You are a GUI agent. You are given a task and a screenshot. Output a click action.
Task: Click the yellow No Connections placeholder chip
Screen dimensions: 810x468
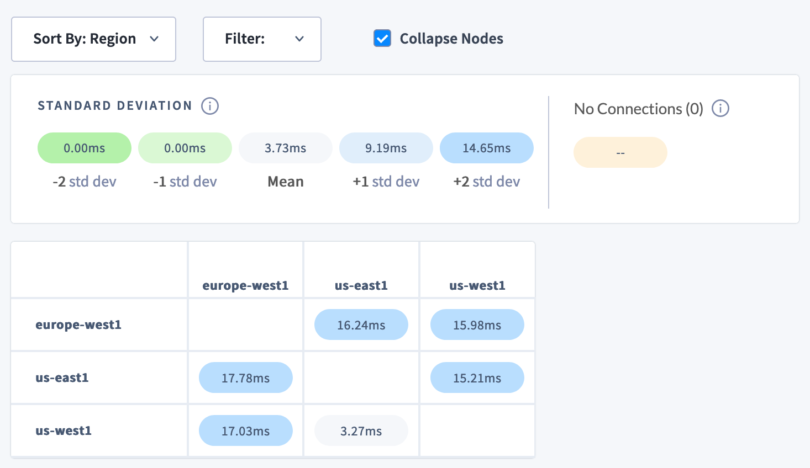tap(620, 152)
